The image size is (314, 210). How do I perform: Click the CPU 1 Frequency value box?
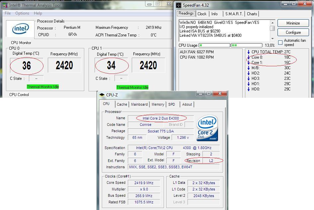pos(148,65)
